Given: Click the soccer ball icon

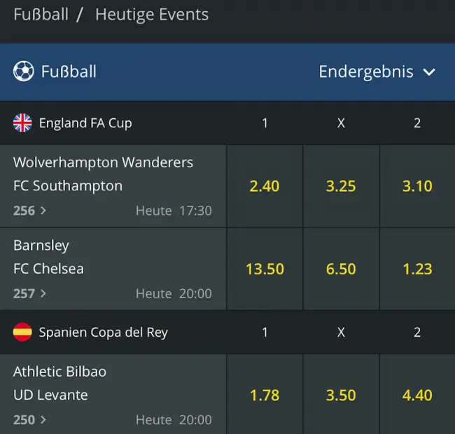Looking at the screenshot, I should [24, 71].
